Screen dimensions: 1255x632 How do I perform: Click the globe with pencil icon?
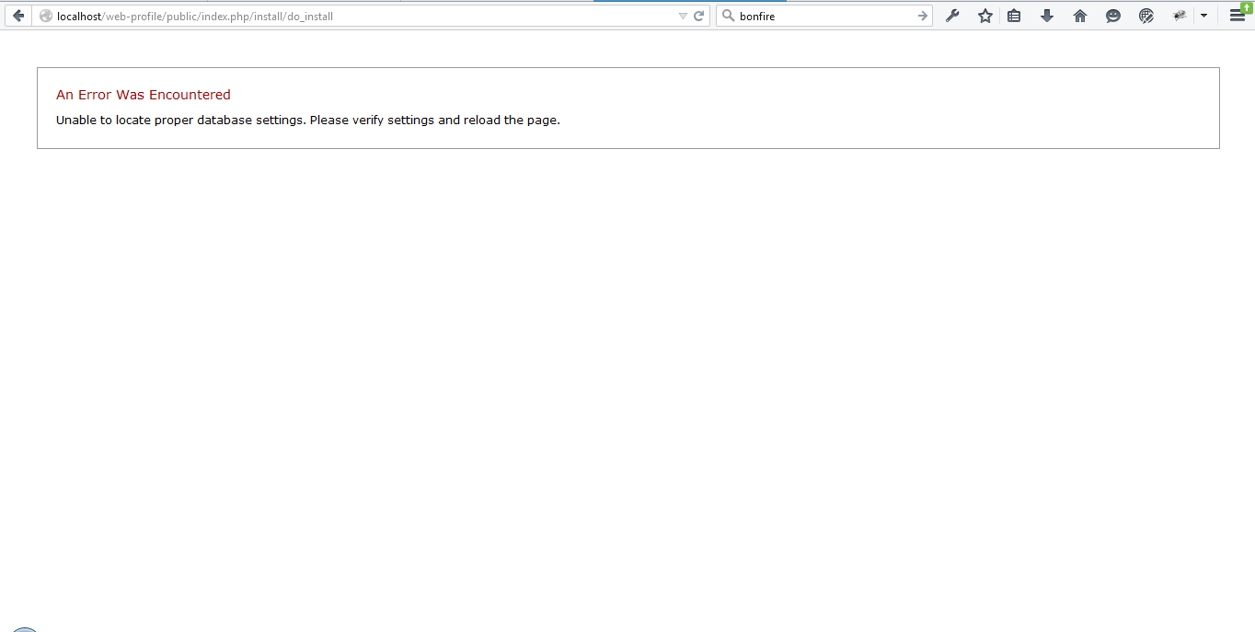coord(1146,16)
